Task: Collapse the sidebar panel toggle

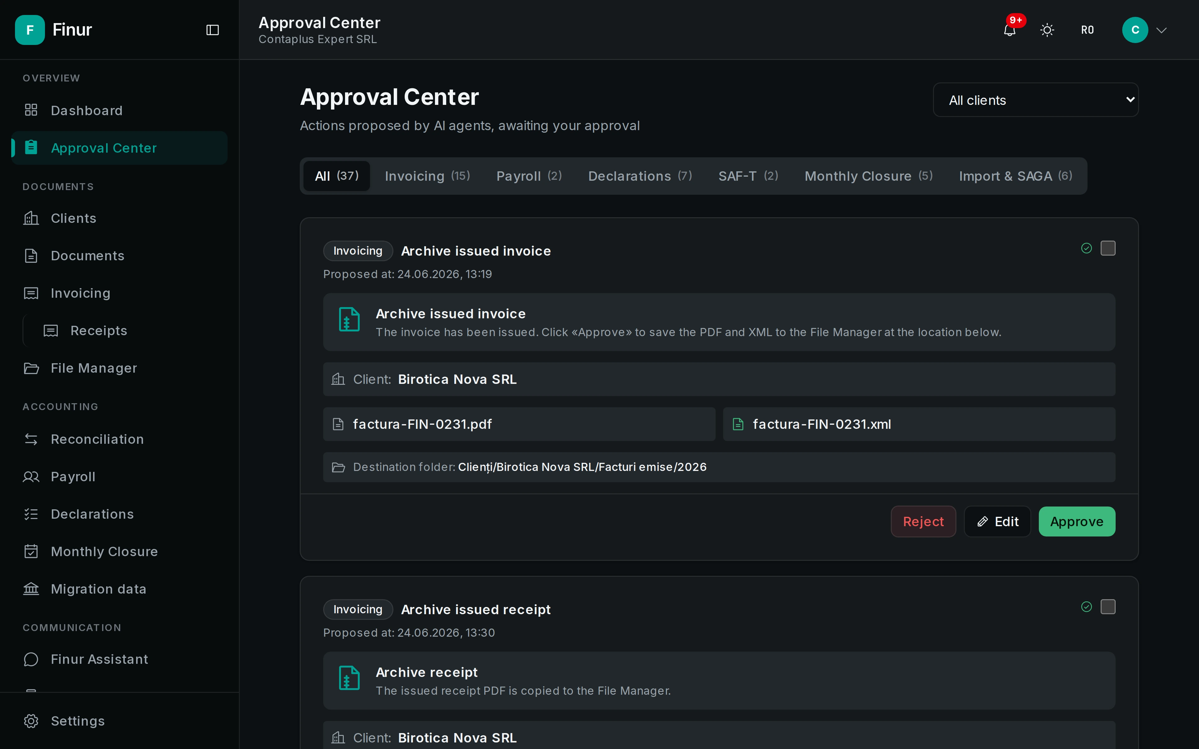Action: pyautogui.click(x=213, y=30)
